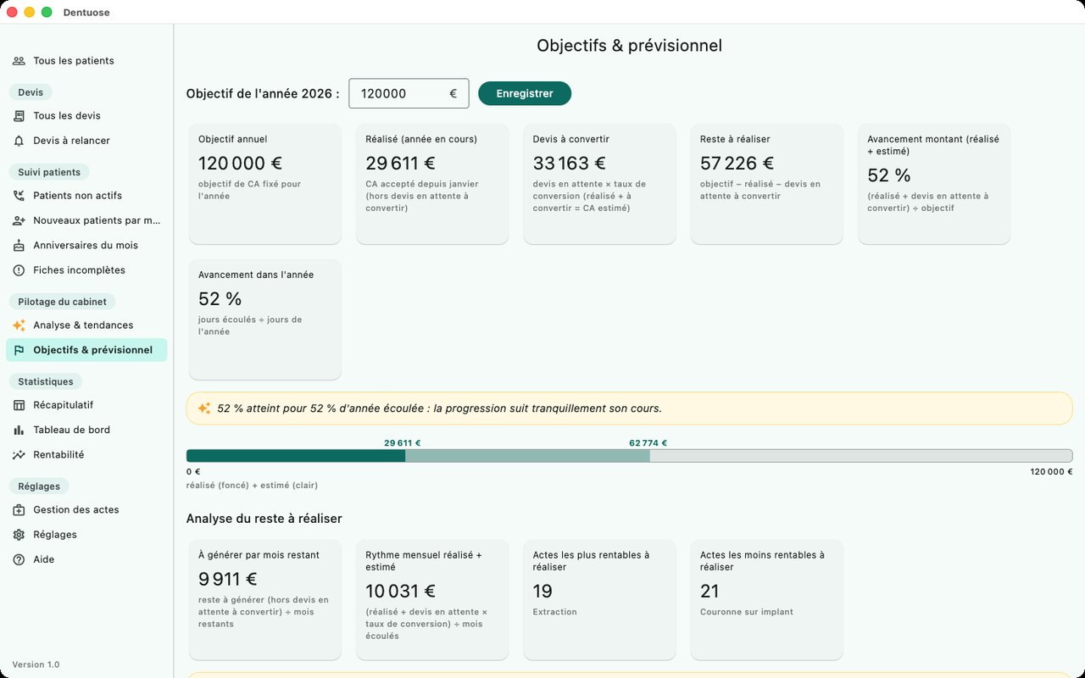
Task: Click the gear icon beside Réglages
Action: [x=19, y=535]
